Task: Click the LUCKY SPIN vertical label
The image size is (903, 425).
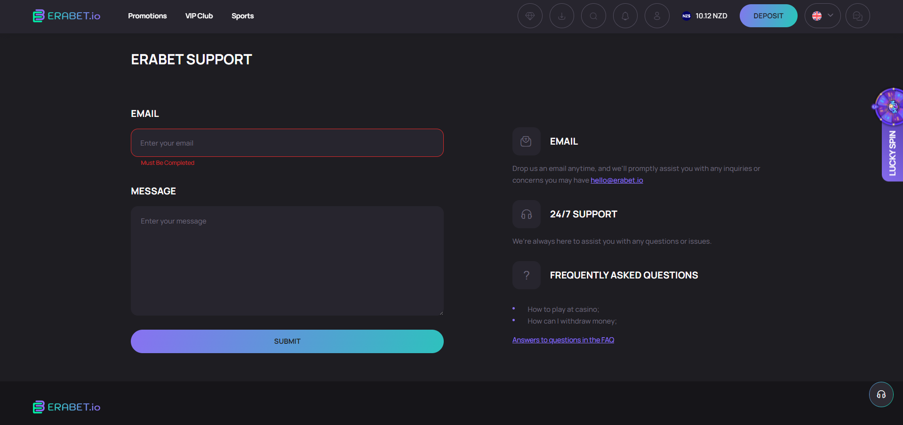Action: point(892,153)
